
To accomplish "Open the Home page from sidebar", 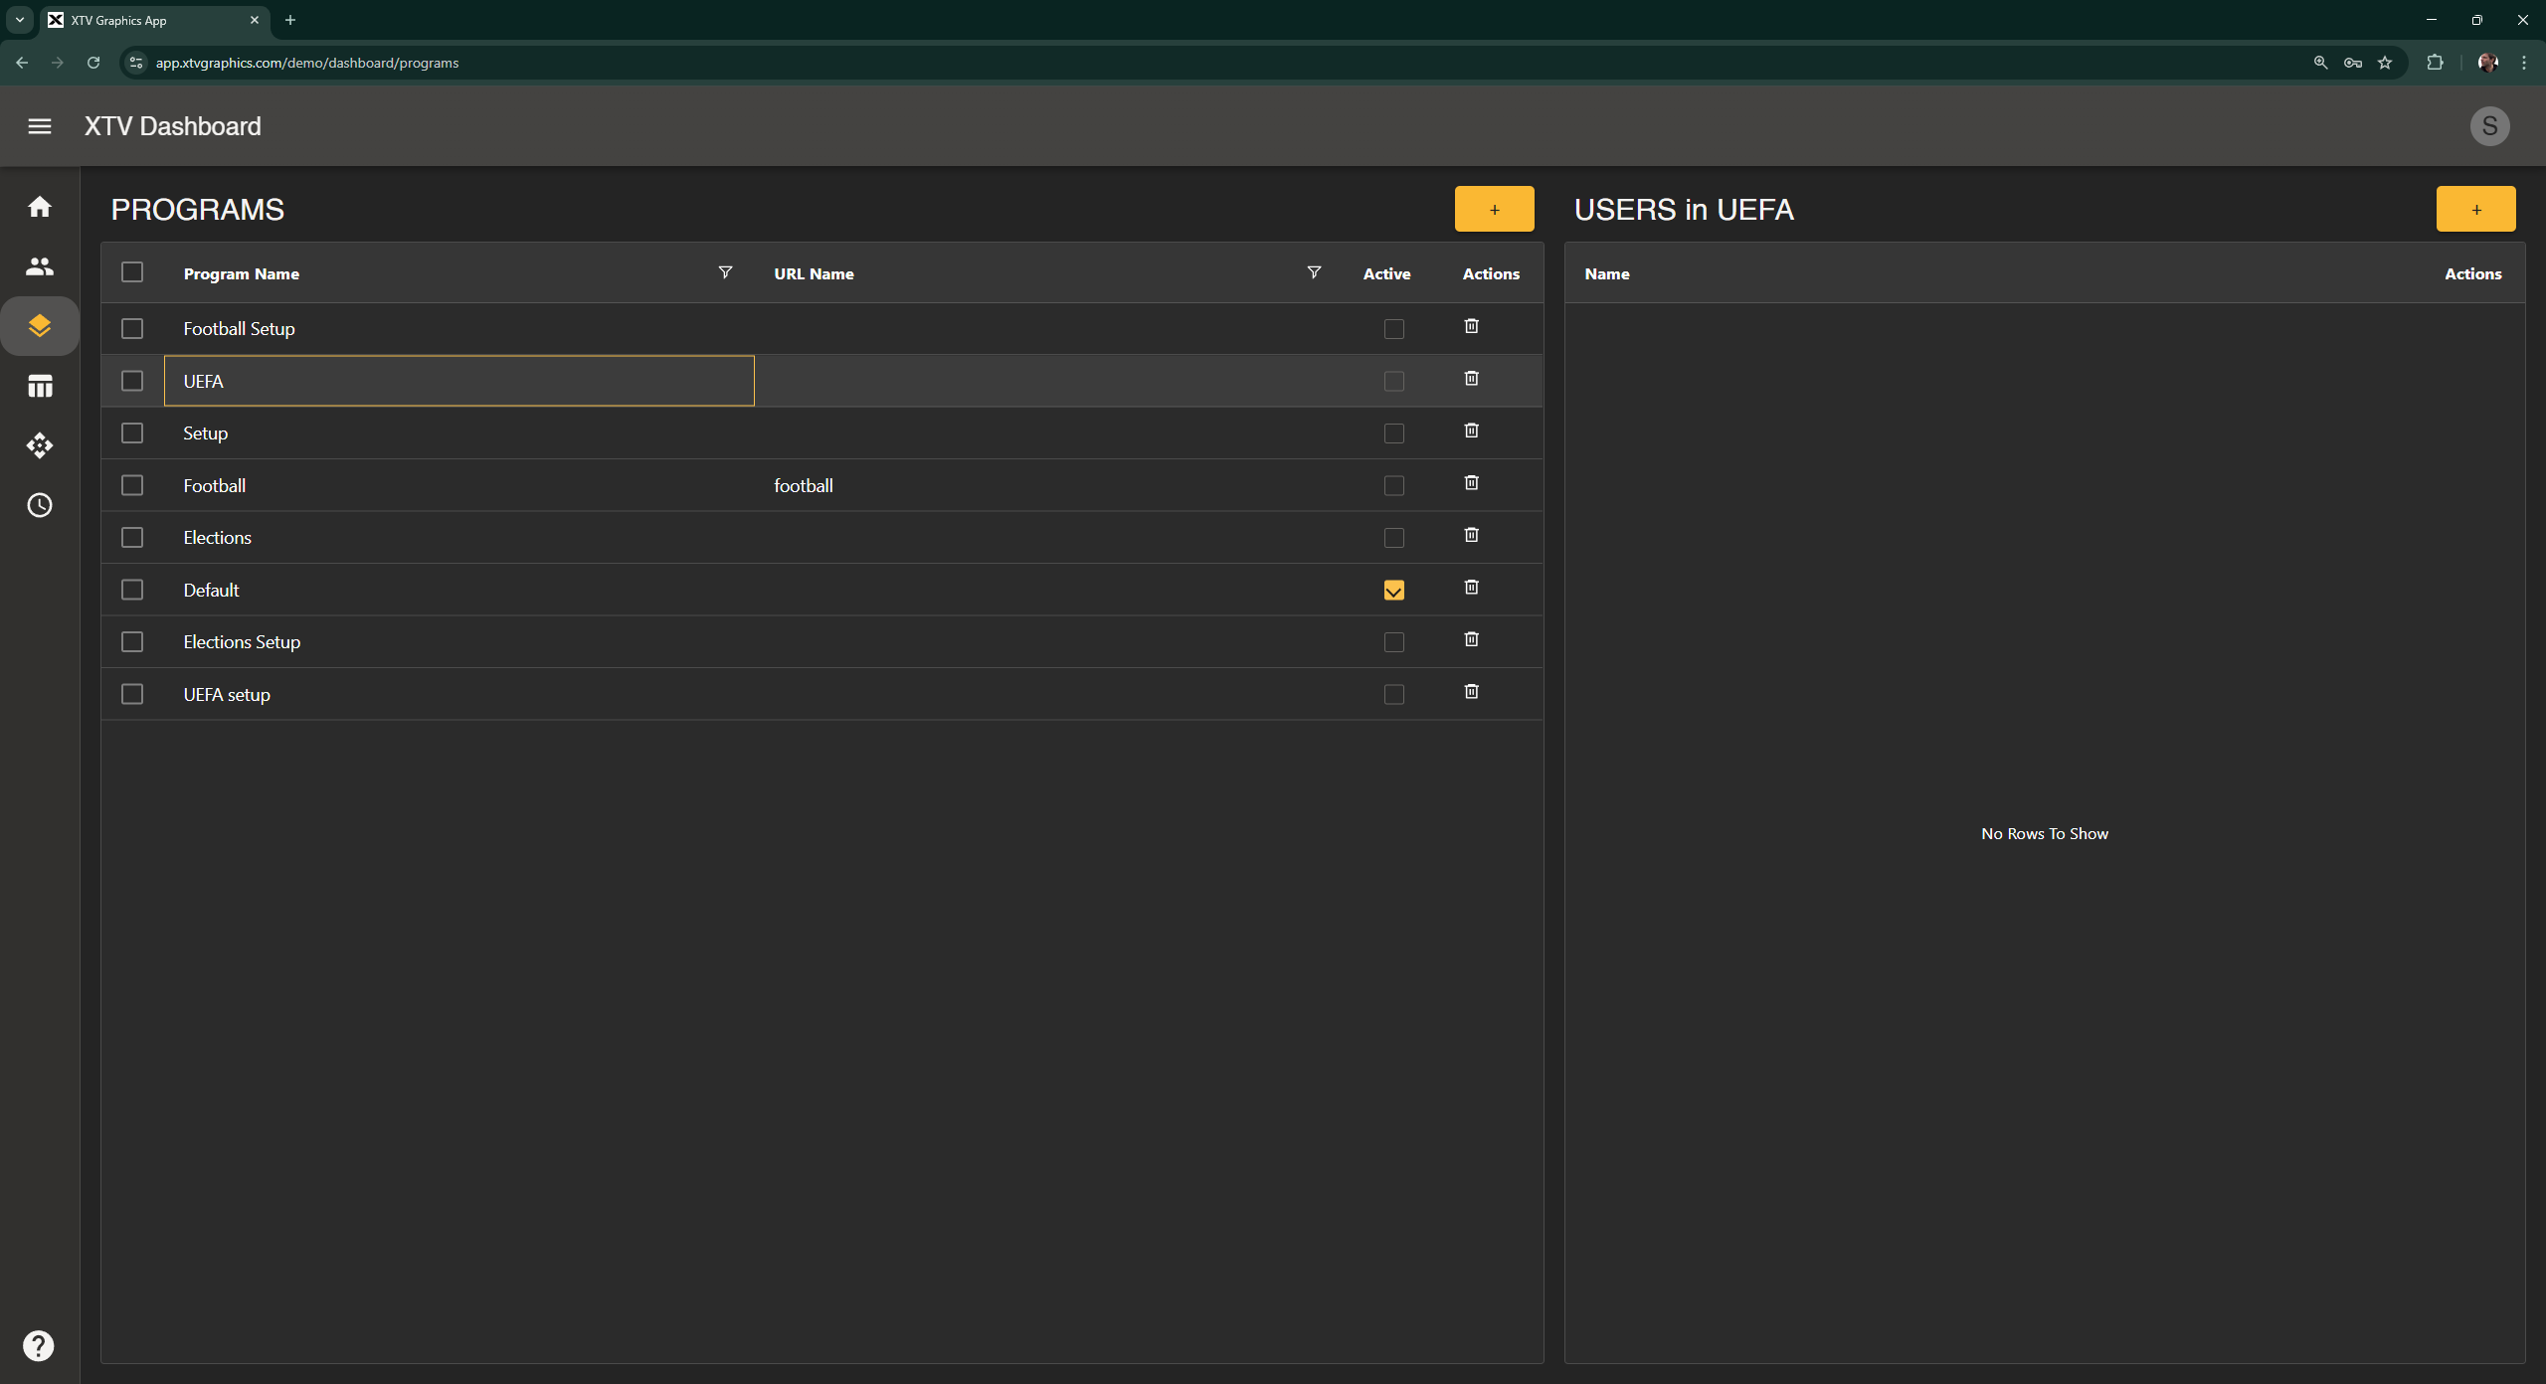I will 40,207.
